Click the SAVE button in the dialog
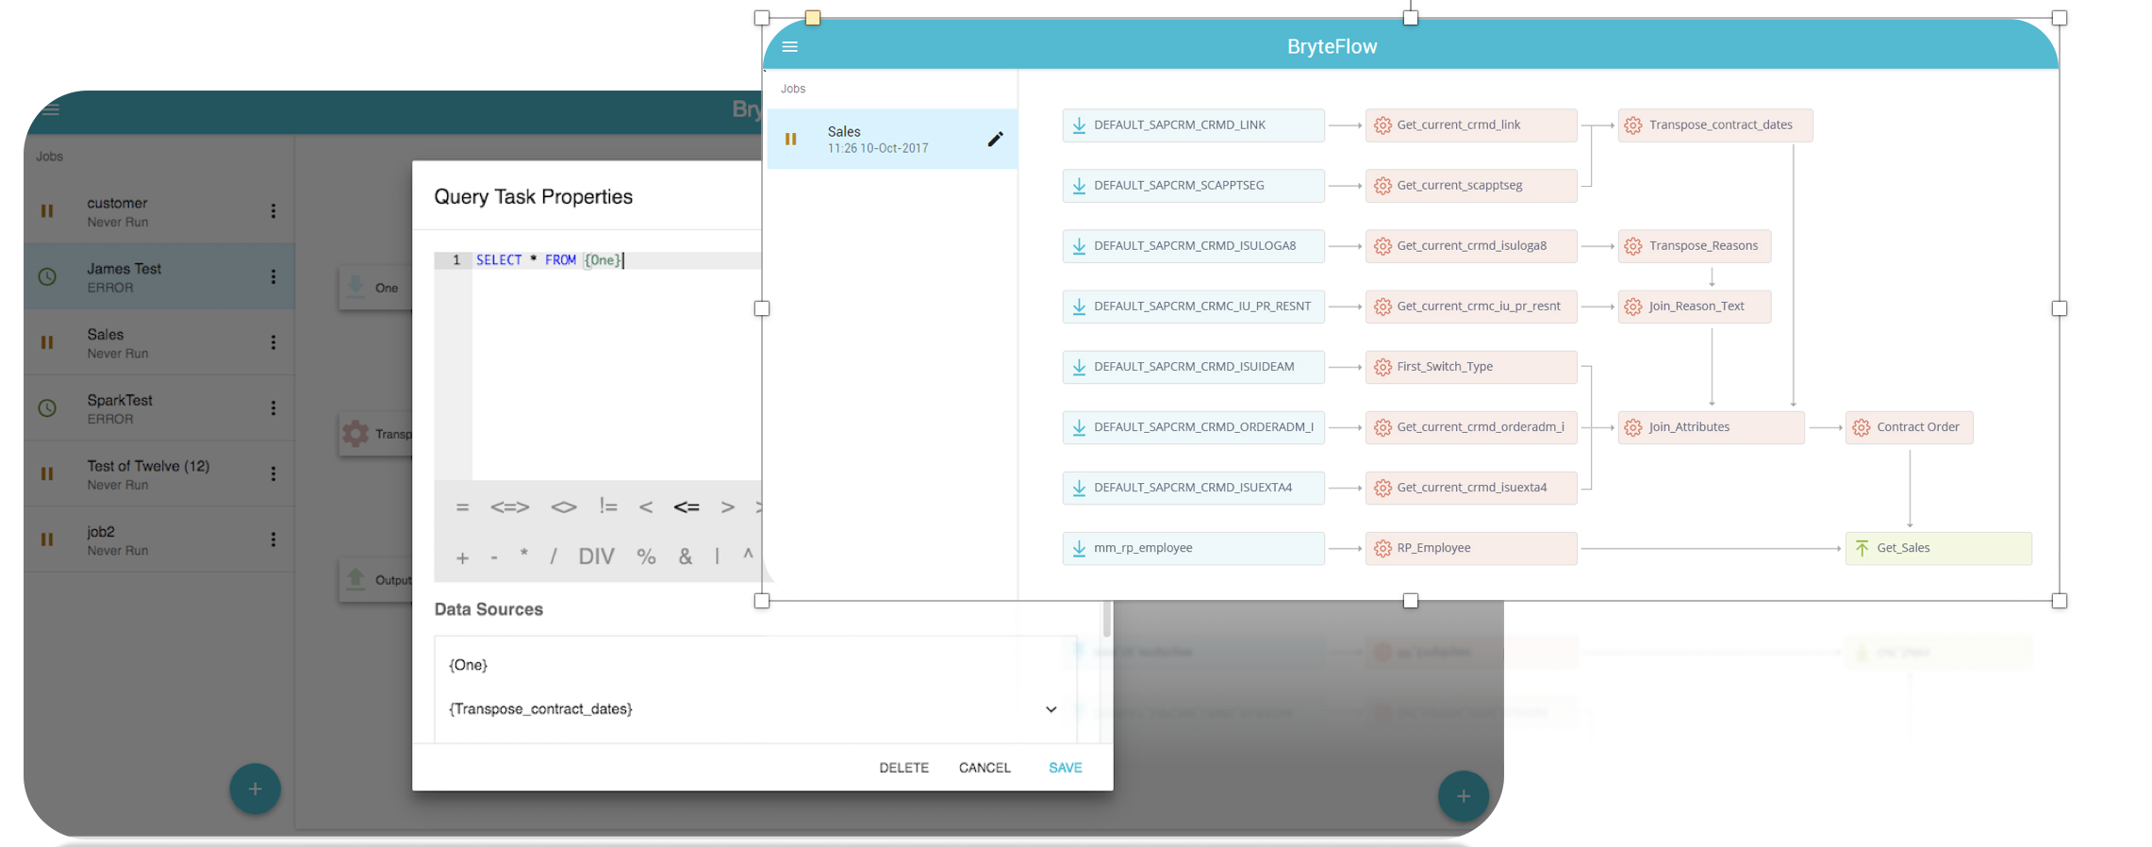 click(x=1065, y=768)
